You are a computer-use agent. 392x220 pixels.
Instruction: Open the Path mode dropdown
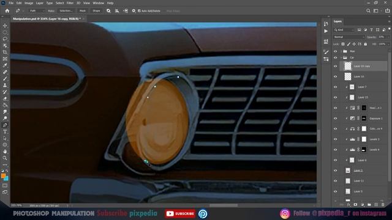[37, 11]
